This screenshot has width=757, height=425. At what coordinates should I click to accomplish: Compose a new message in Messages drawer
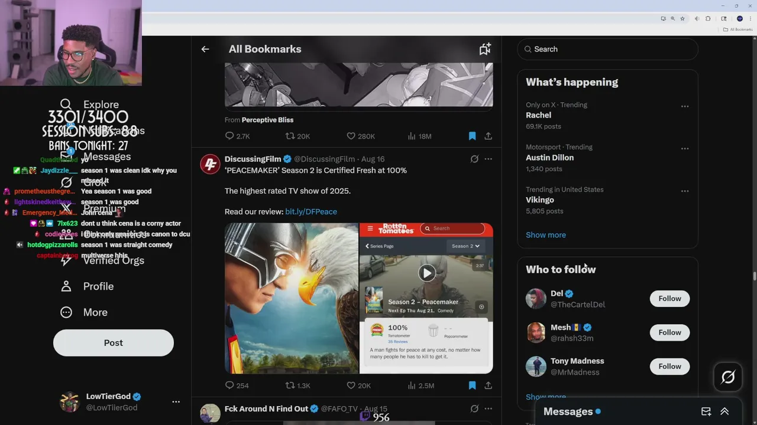[706, 411]
